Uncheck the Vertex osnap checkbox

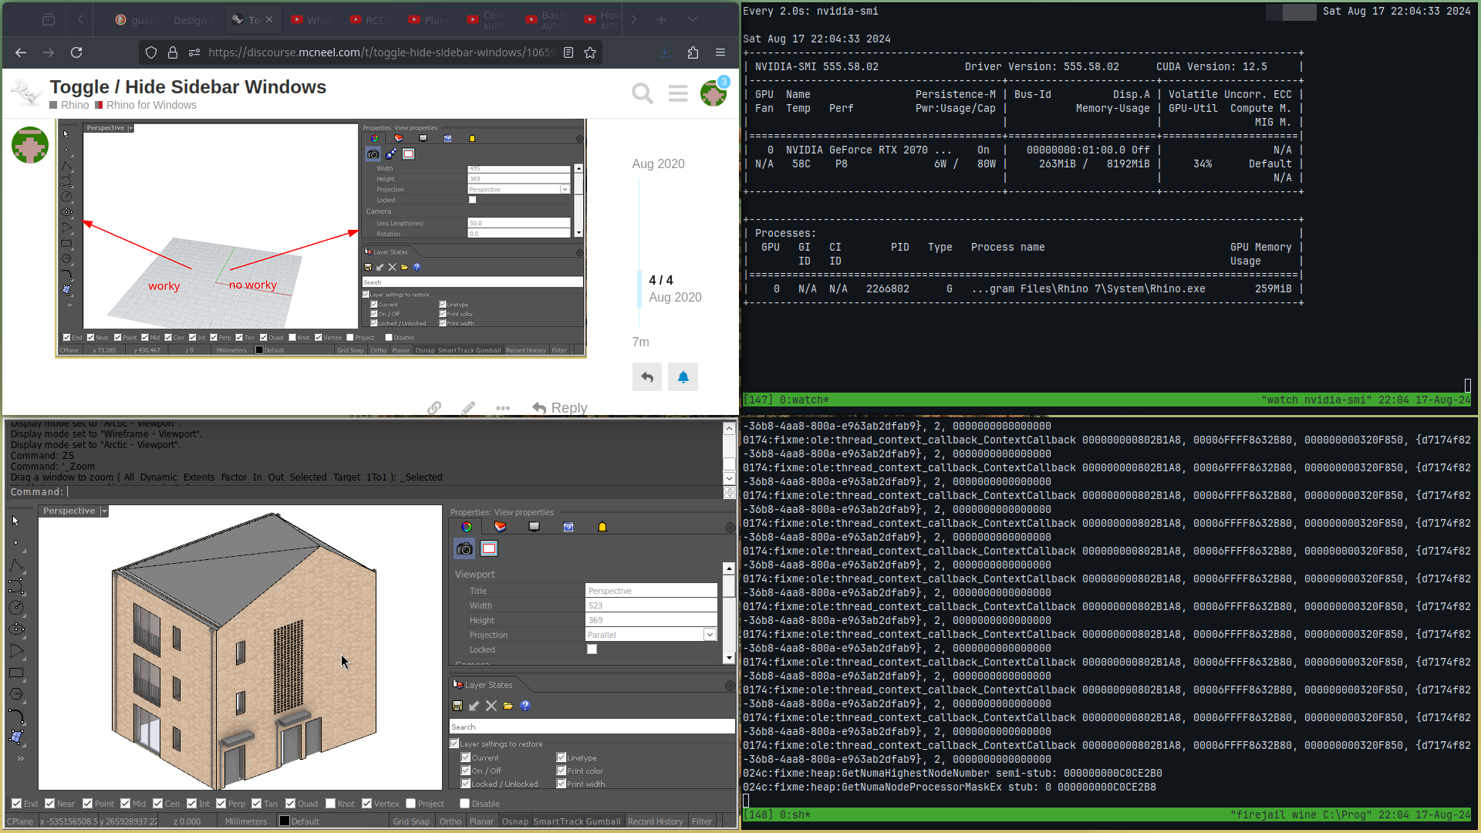point(367,804)
